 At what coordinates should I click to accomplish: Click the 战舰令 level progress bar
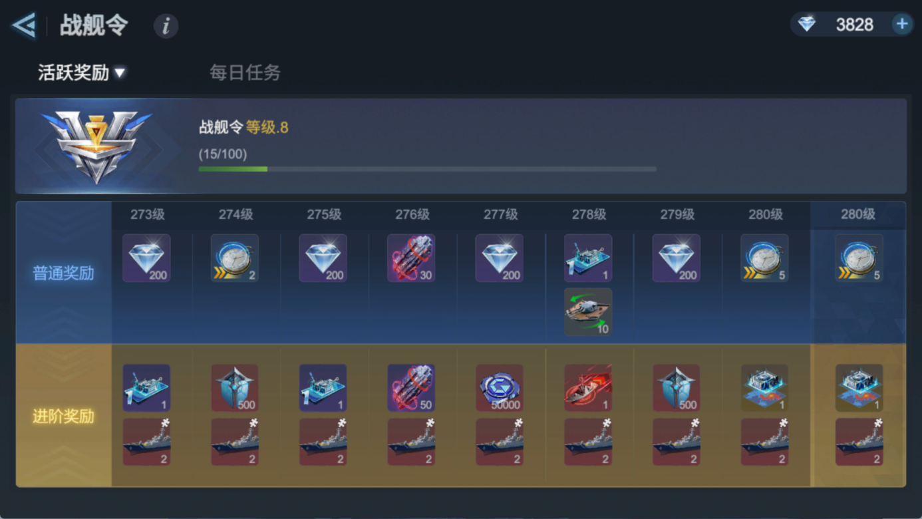428,169
